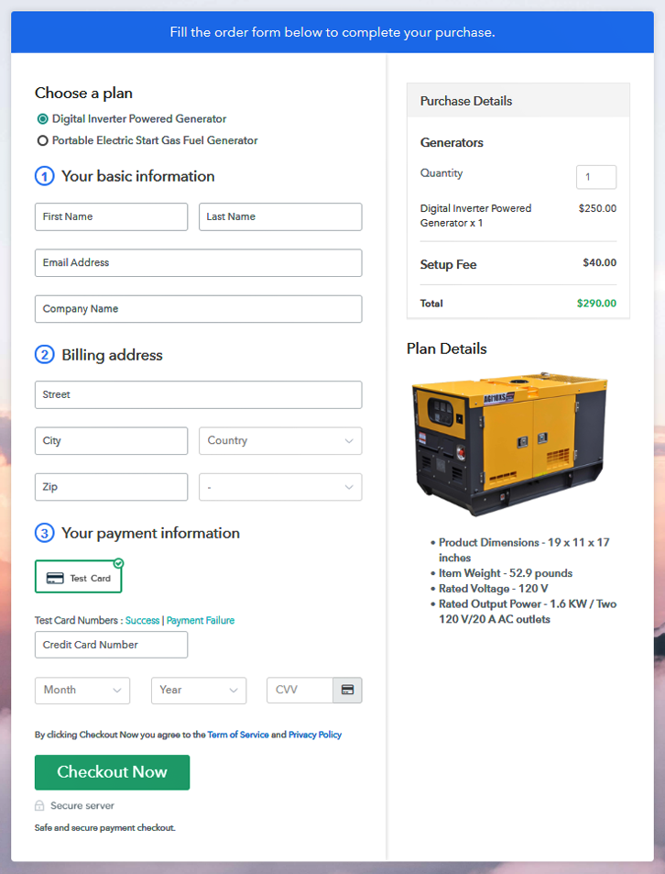Click the Quantity input box

[x=596, y=177]
